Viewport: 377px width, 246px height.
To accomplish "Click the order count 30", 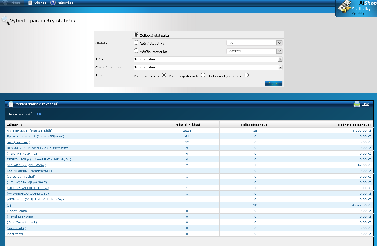I will tap(255, 205).
